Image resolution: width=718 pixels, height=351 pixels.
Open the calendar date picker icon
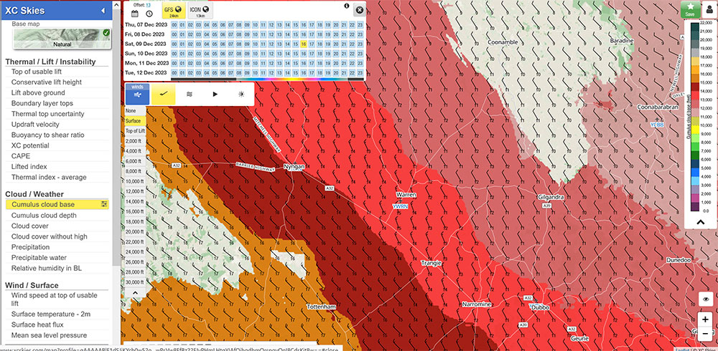tap(134, 13)
